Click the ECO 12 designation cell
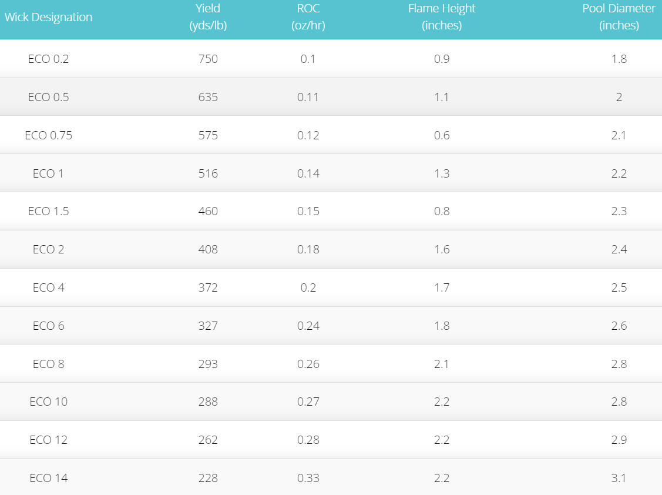Image resolution: width=662 pixels, height=495 pixels. coord(49,440)
